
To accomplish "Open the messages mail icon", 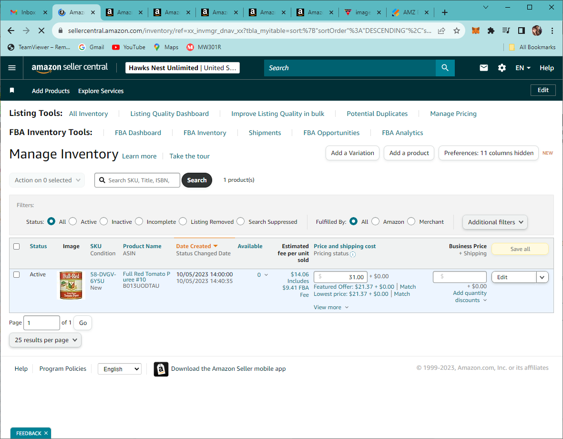I will click(484, 68).
